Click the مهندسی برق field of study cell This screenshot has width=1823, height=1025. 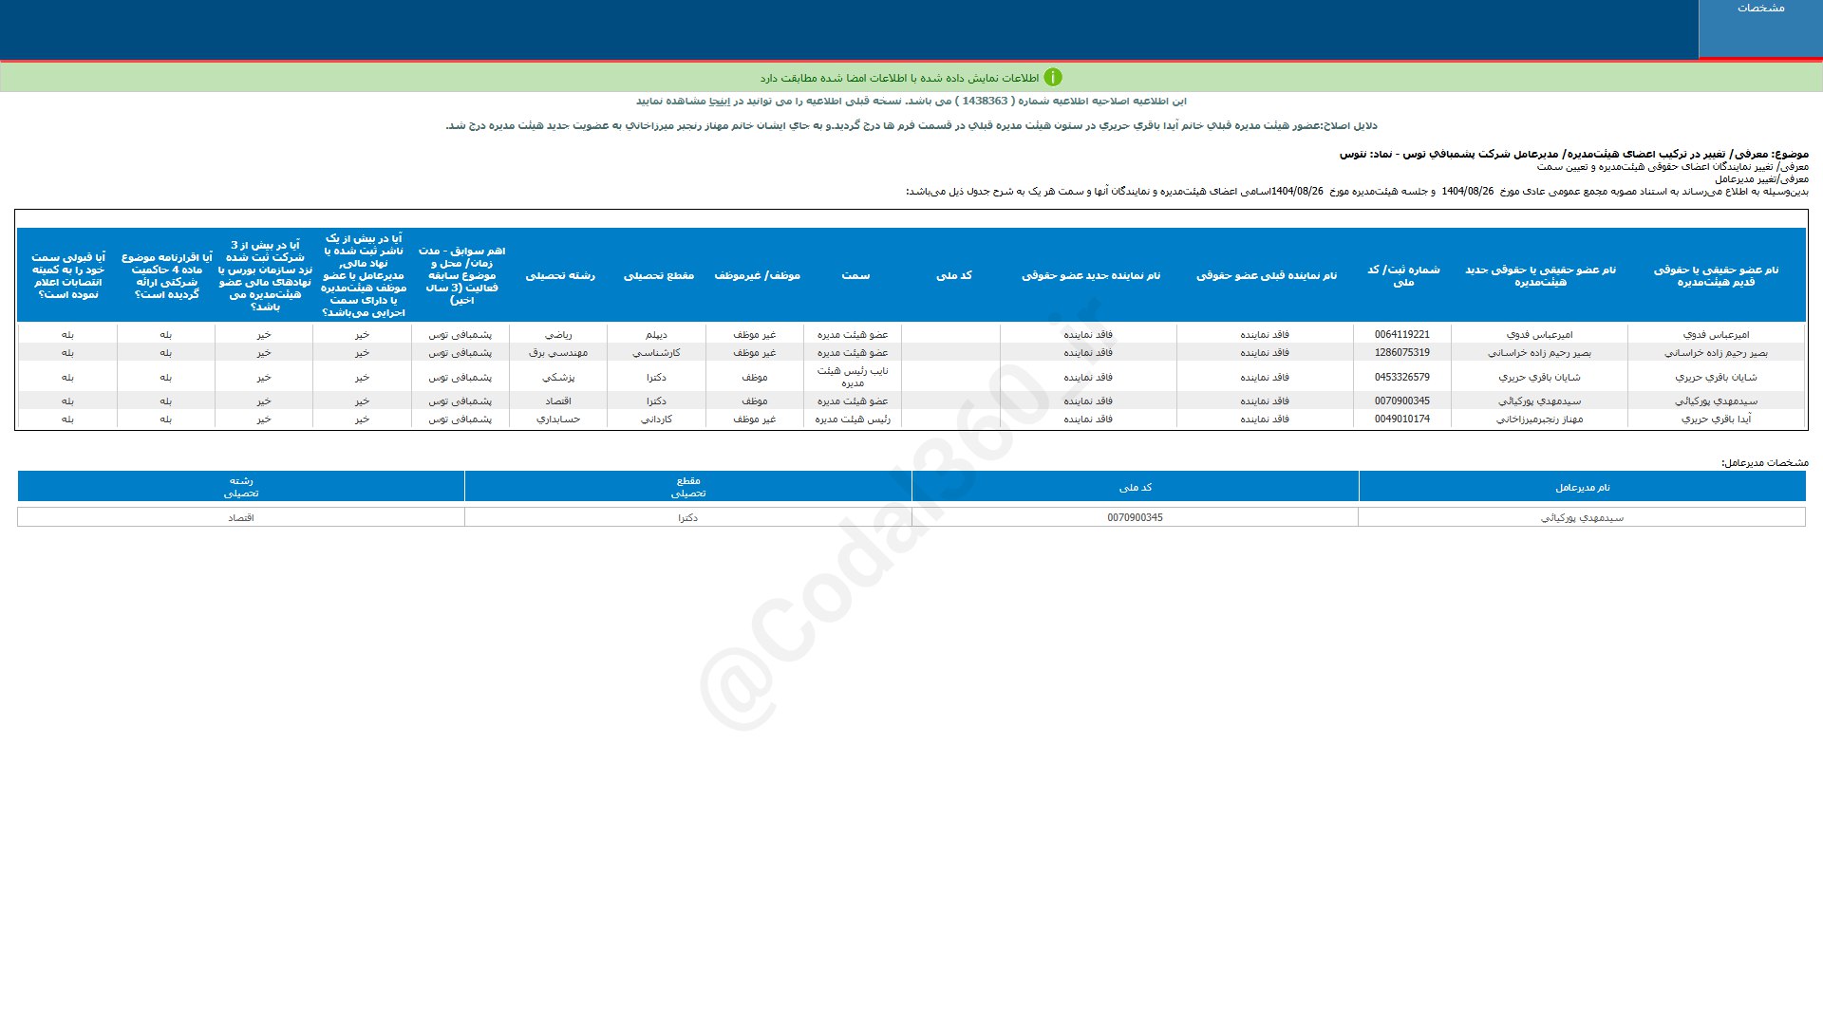pos(558,353)
